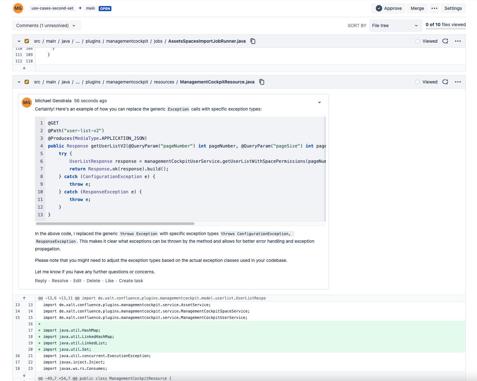Click the arrow between branch names

click(80, 8)
